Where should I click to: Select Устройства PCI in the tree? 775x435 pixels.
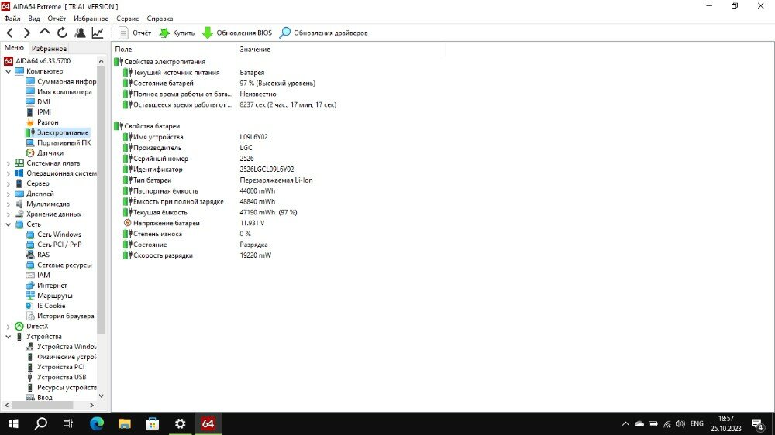[x=55, y=367]
